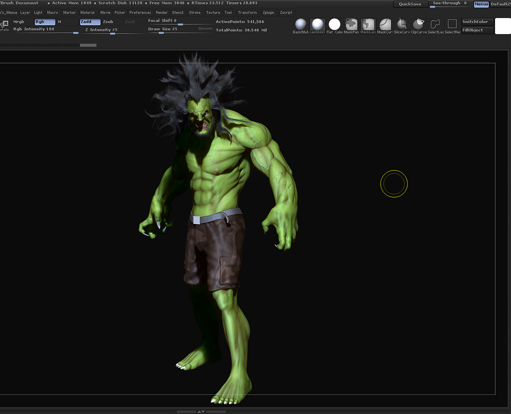Toggle Rgb paint mode

(x=45, y=22)
